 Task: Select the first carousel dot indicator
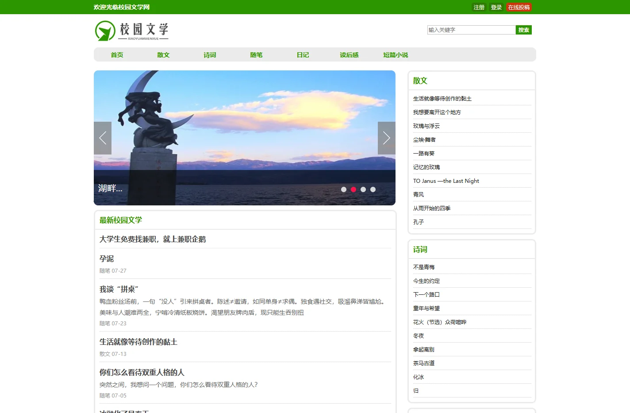[x=344, y=189]
